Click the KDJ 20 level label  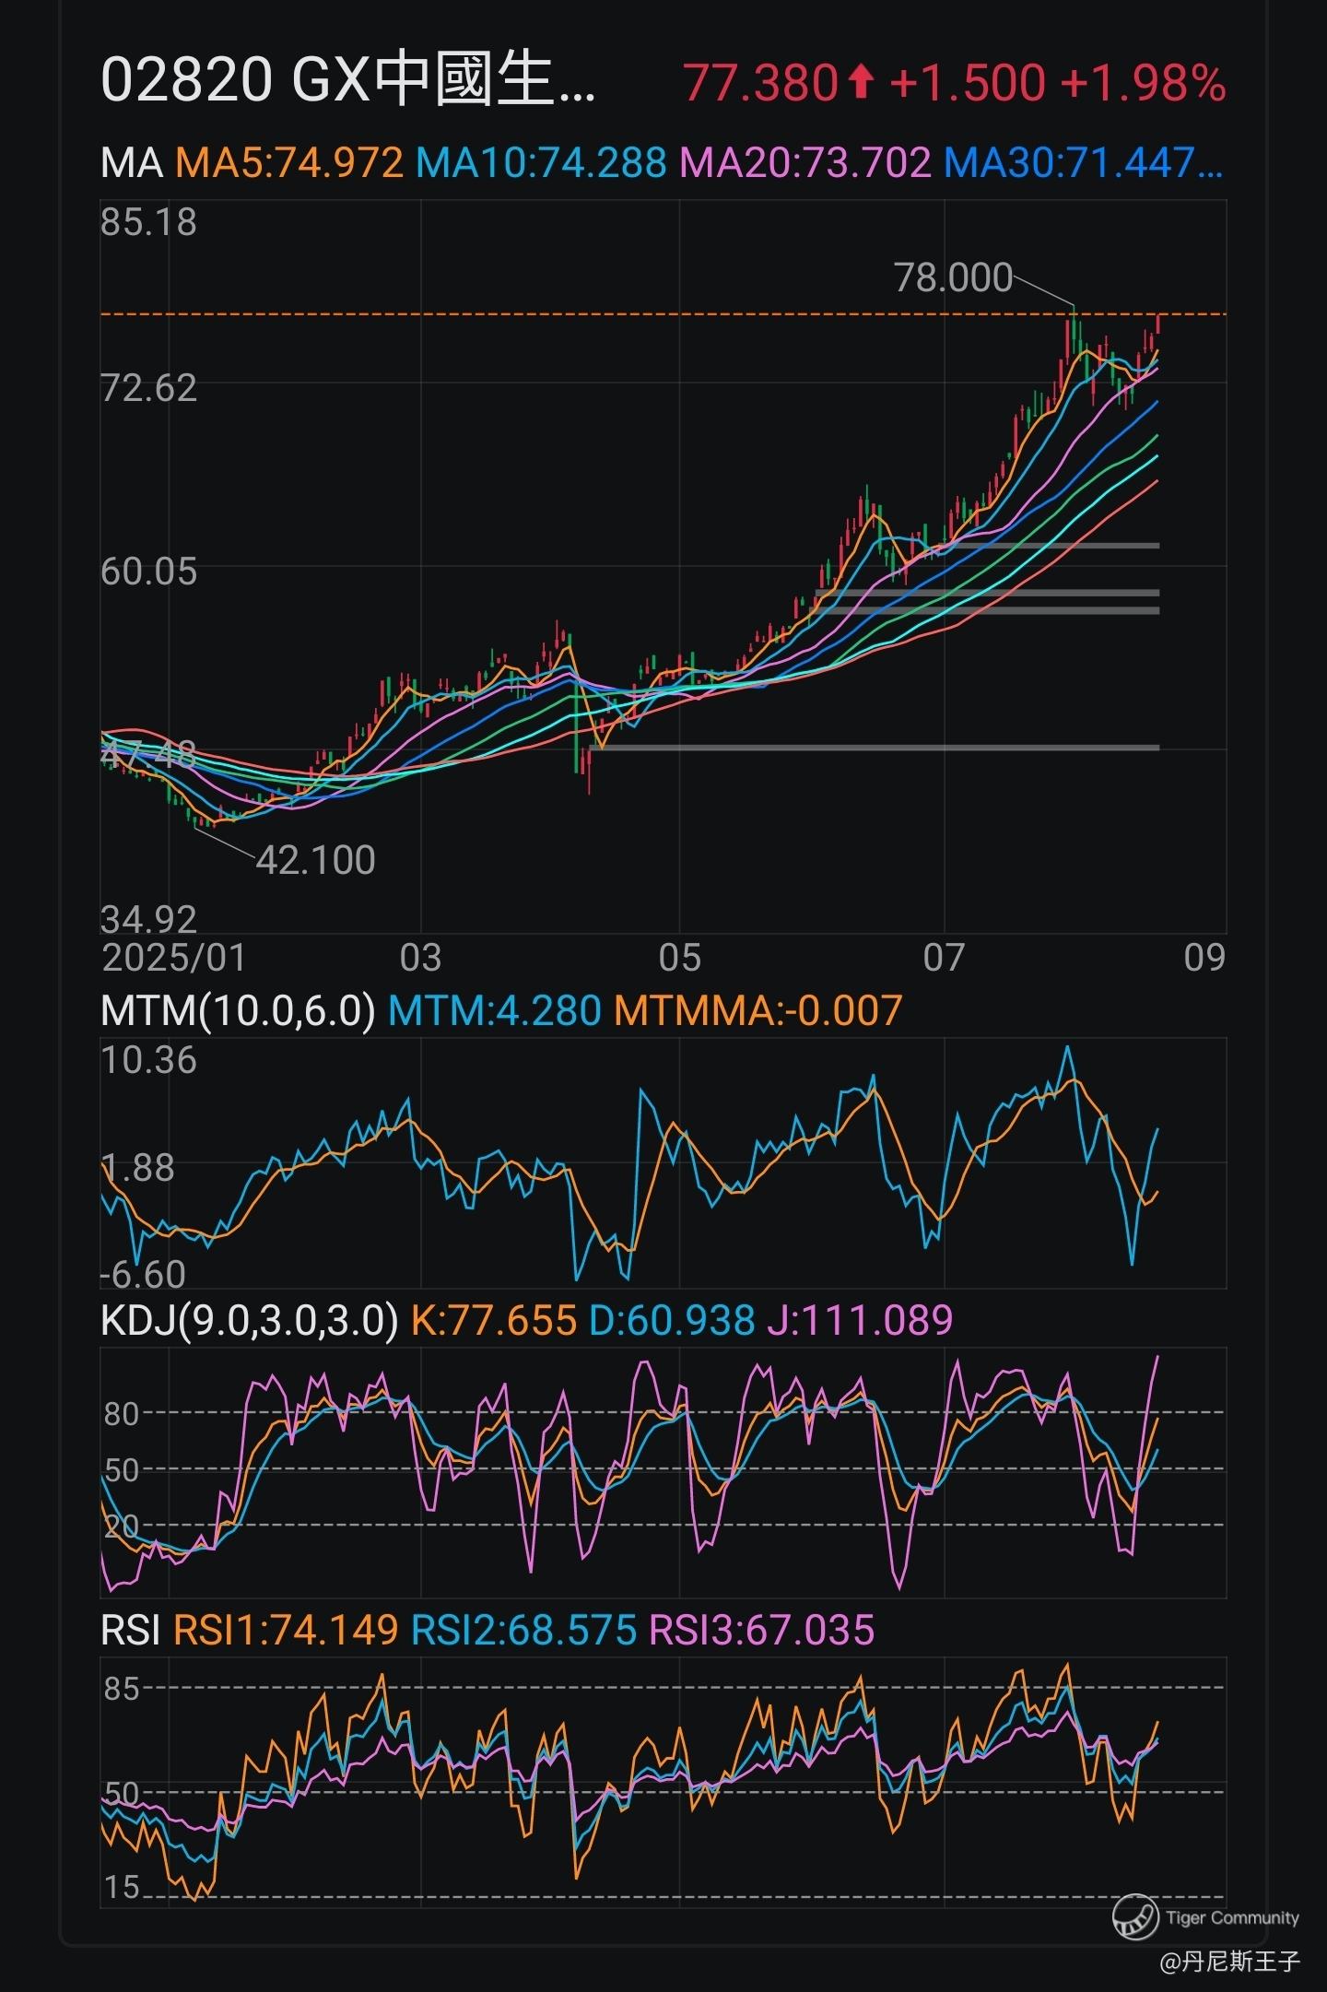tap(121, 1526)
